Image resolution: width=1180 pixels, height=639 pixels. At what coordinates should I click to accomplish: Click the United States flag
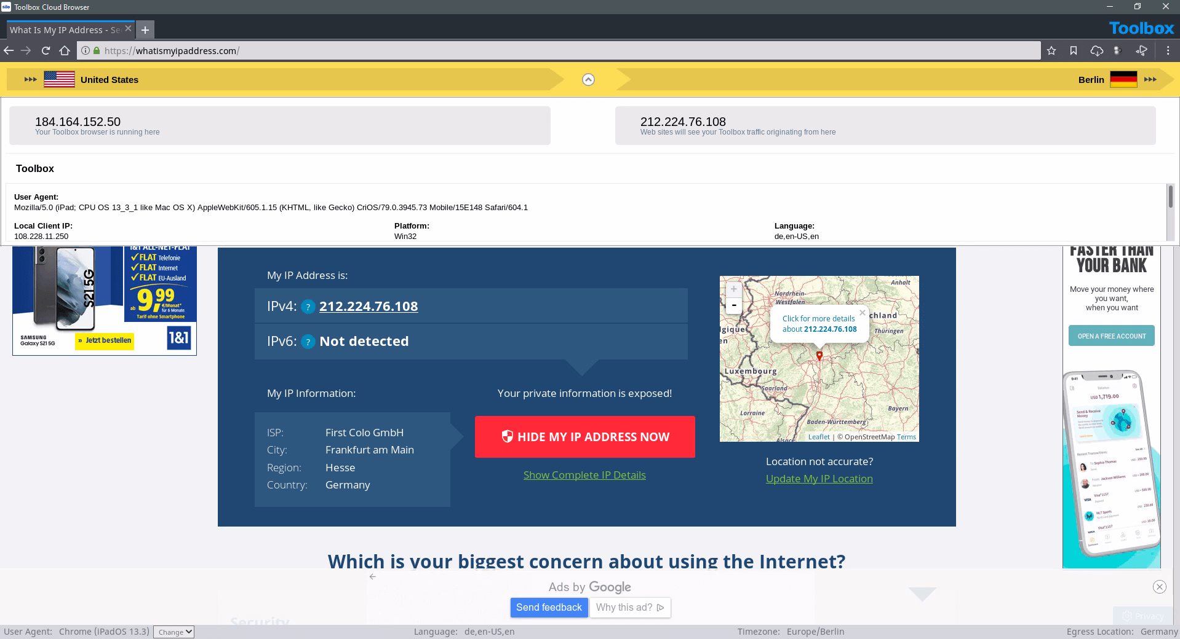pyautogui.click(x=60, y=79)
